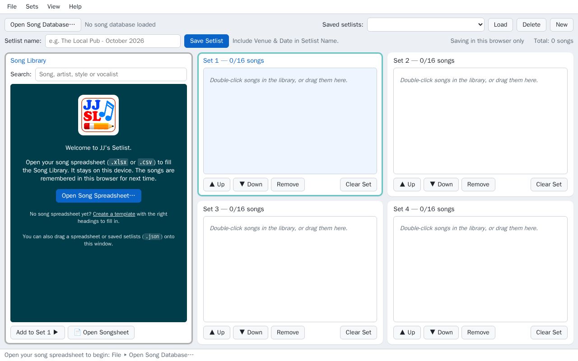This screenshot has height=361, width=578.
Task: Click the Total: 0 songs text
Action: pyautogui.click(x=554, y=41)
